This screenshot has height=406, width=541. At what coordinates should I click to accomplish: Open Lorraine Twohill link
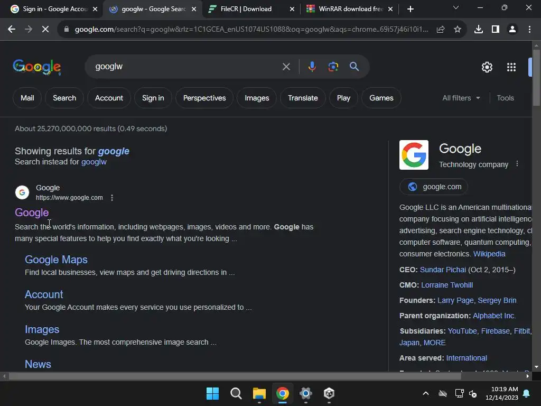click(447, 285)
